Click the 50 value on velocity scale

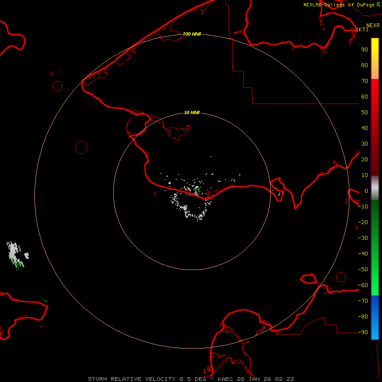(365, 112)
